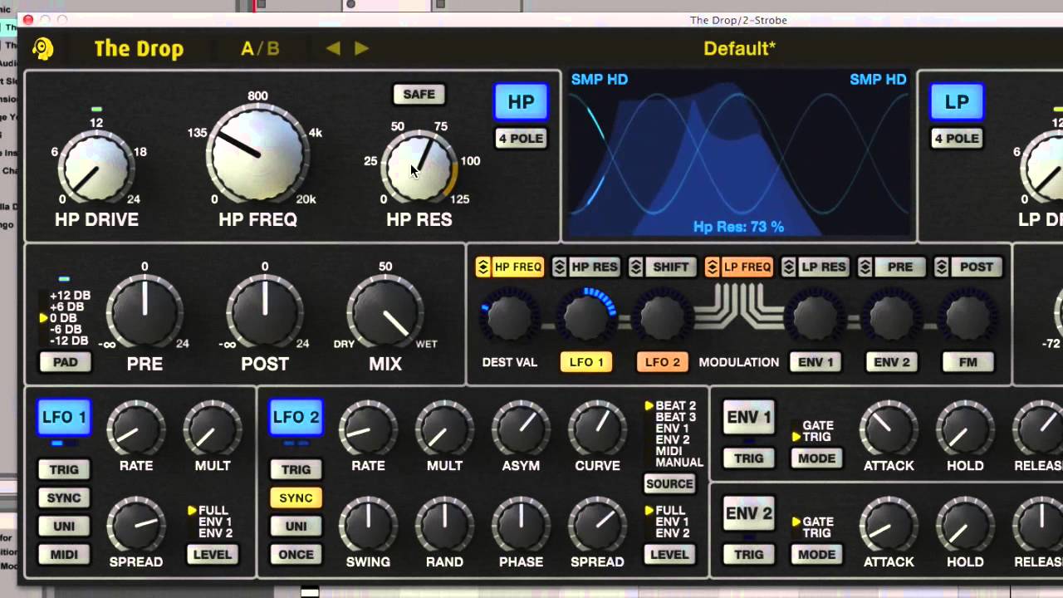Click the filter response graph display

(739, 155)
